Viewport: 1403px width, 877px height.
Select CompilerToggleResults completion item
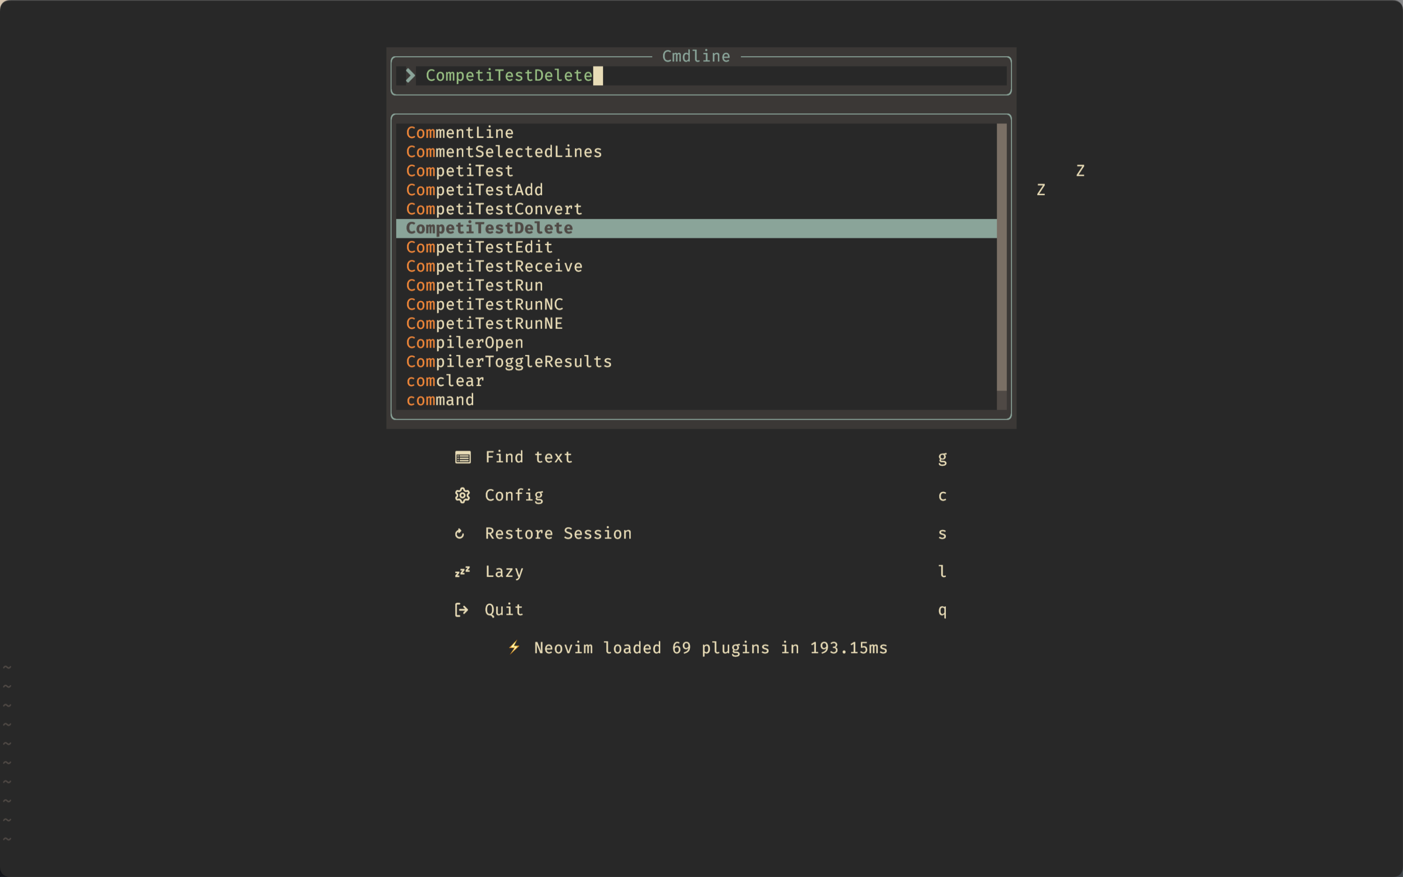click(x=509, y=362)
